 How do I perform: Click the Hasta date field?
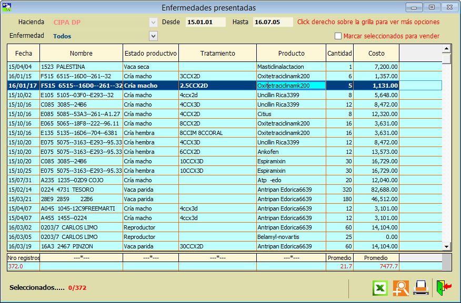273,22
